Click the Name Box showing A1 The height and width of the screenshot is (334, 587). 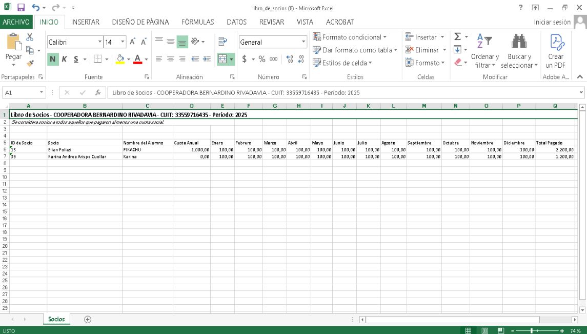click(21, 93)
